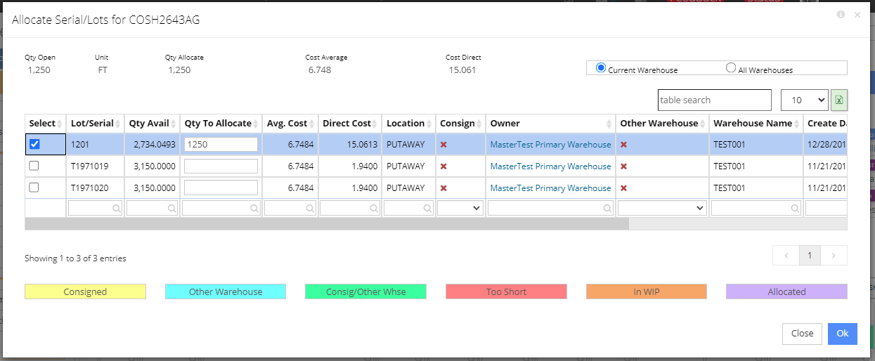875x361 pixels.
Task: Sort table by Owner header
Action: pos(551,123)
